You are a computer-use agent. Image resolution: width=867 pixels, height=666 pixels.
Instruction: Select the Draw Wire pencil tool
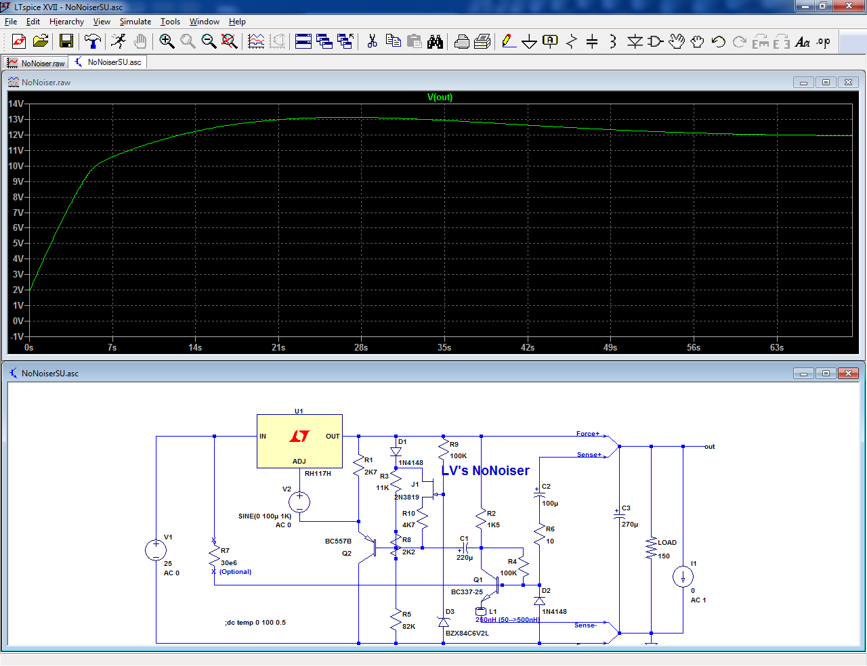(x=509, y=42)
